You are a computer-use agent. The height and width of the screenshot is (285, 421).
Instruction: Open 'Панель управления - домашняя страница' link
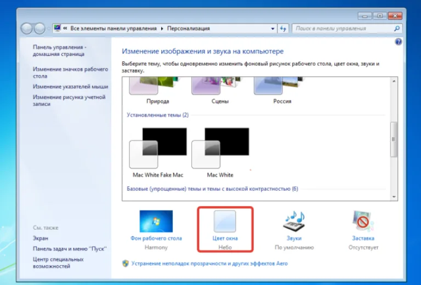click(x=60, y=50)
